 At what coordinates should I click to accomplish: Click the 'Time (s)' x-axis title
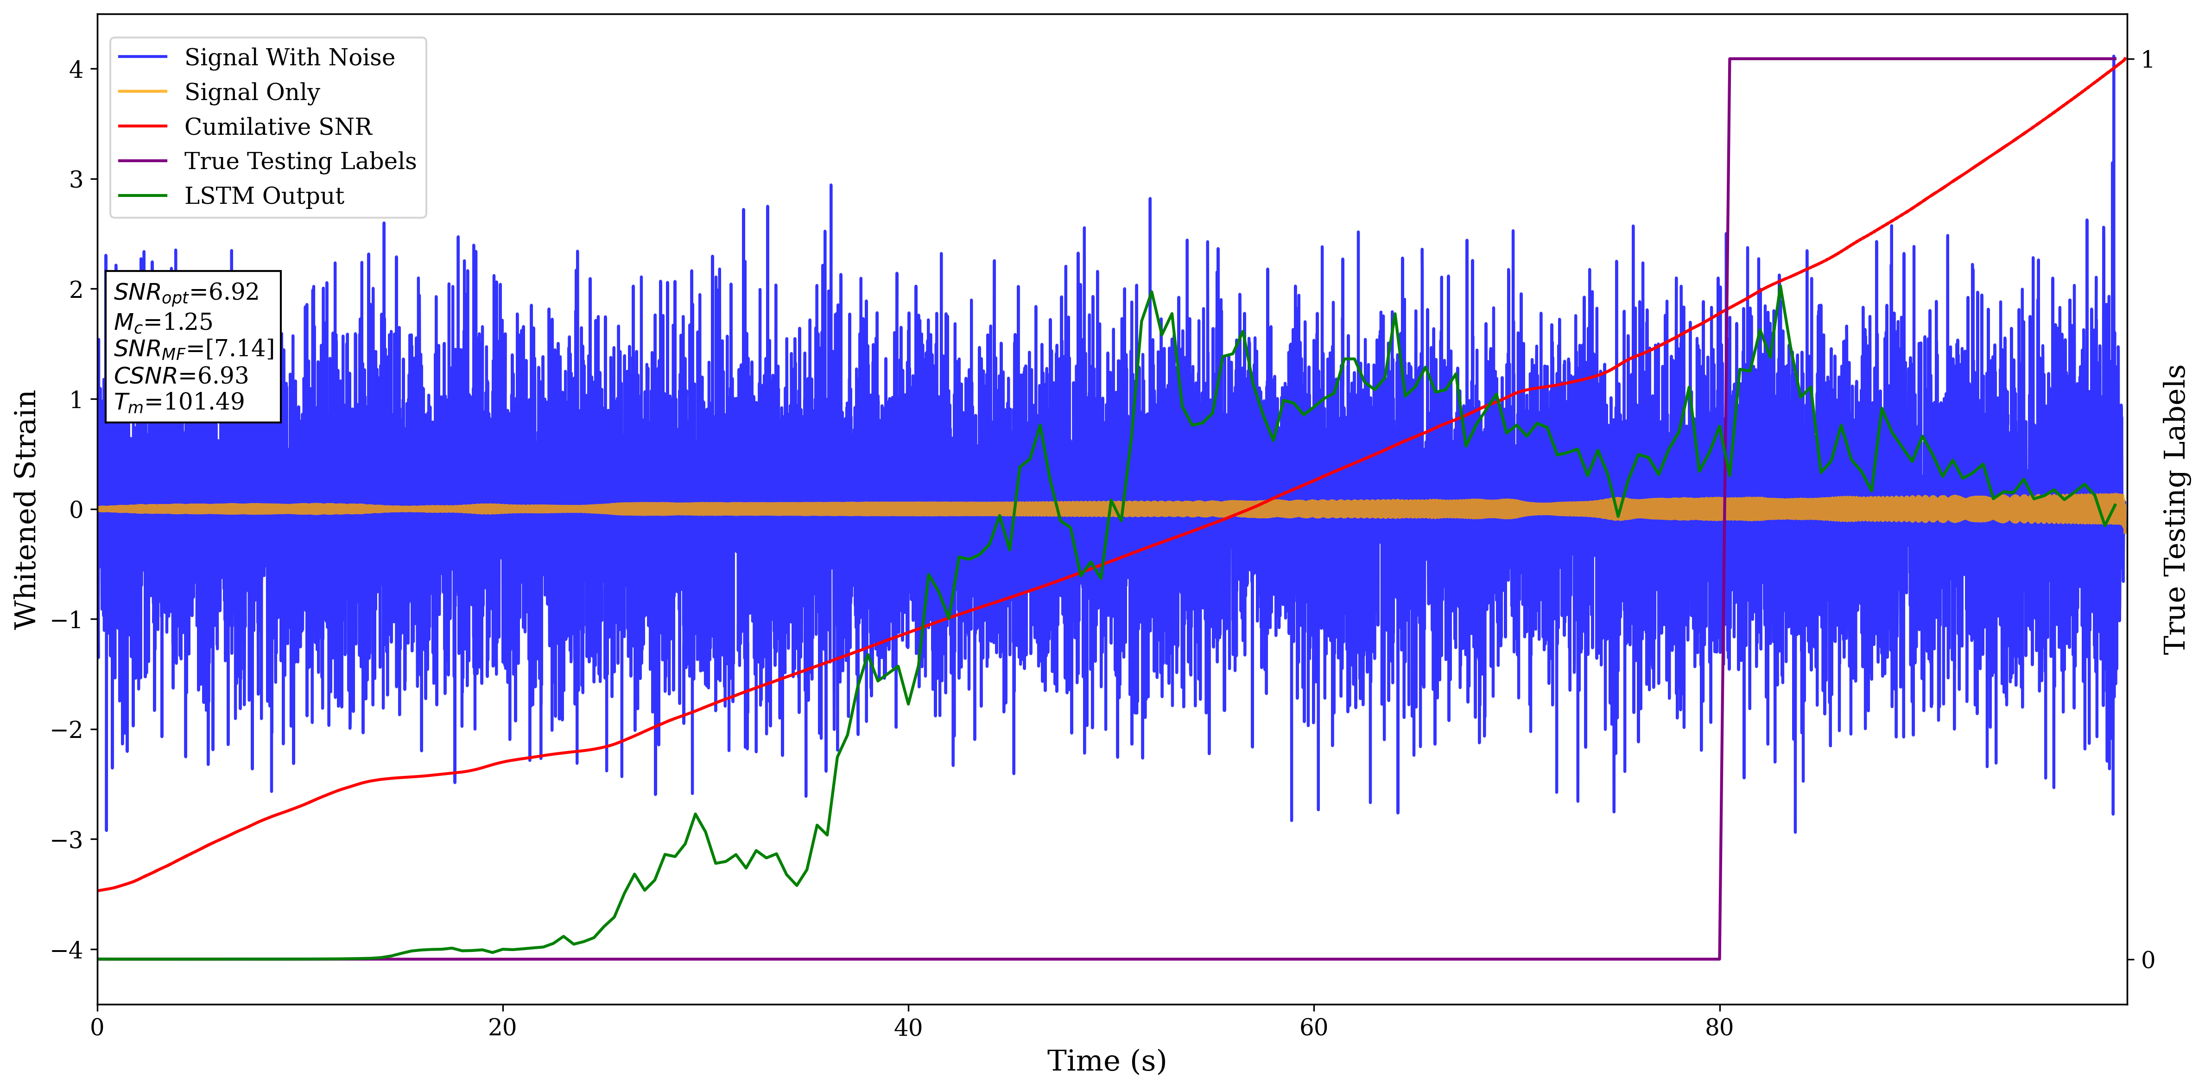point(1106,1061)
